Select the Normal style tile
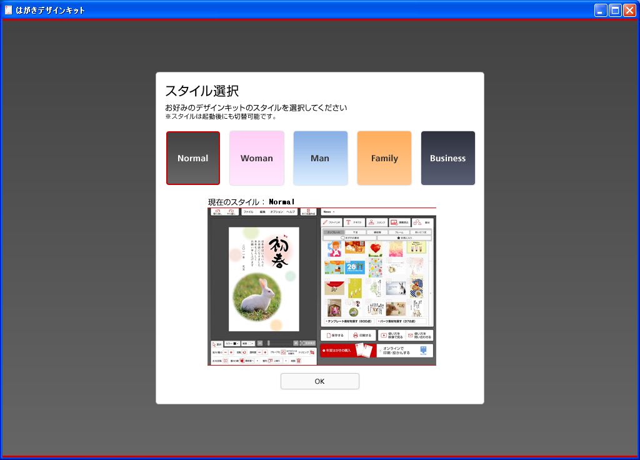Image resolution: width=640 pixels, height=460 pixels. point(193,158)
